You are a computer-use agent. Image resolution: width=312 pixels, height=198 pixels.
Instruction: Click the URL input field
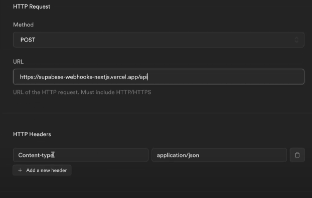coord(159,76)
